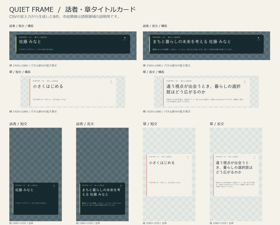280x225 pixels.
Task: Click プロダクトデザイナー / 日々の気づきを形に in the portrait card
Action: (x=31, y=203)
